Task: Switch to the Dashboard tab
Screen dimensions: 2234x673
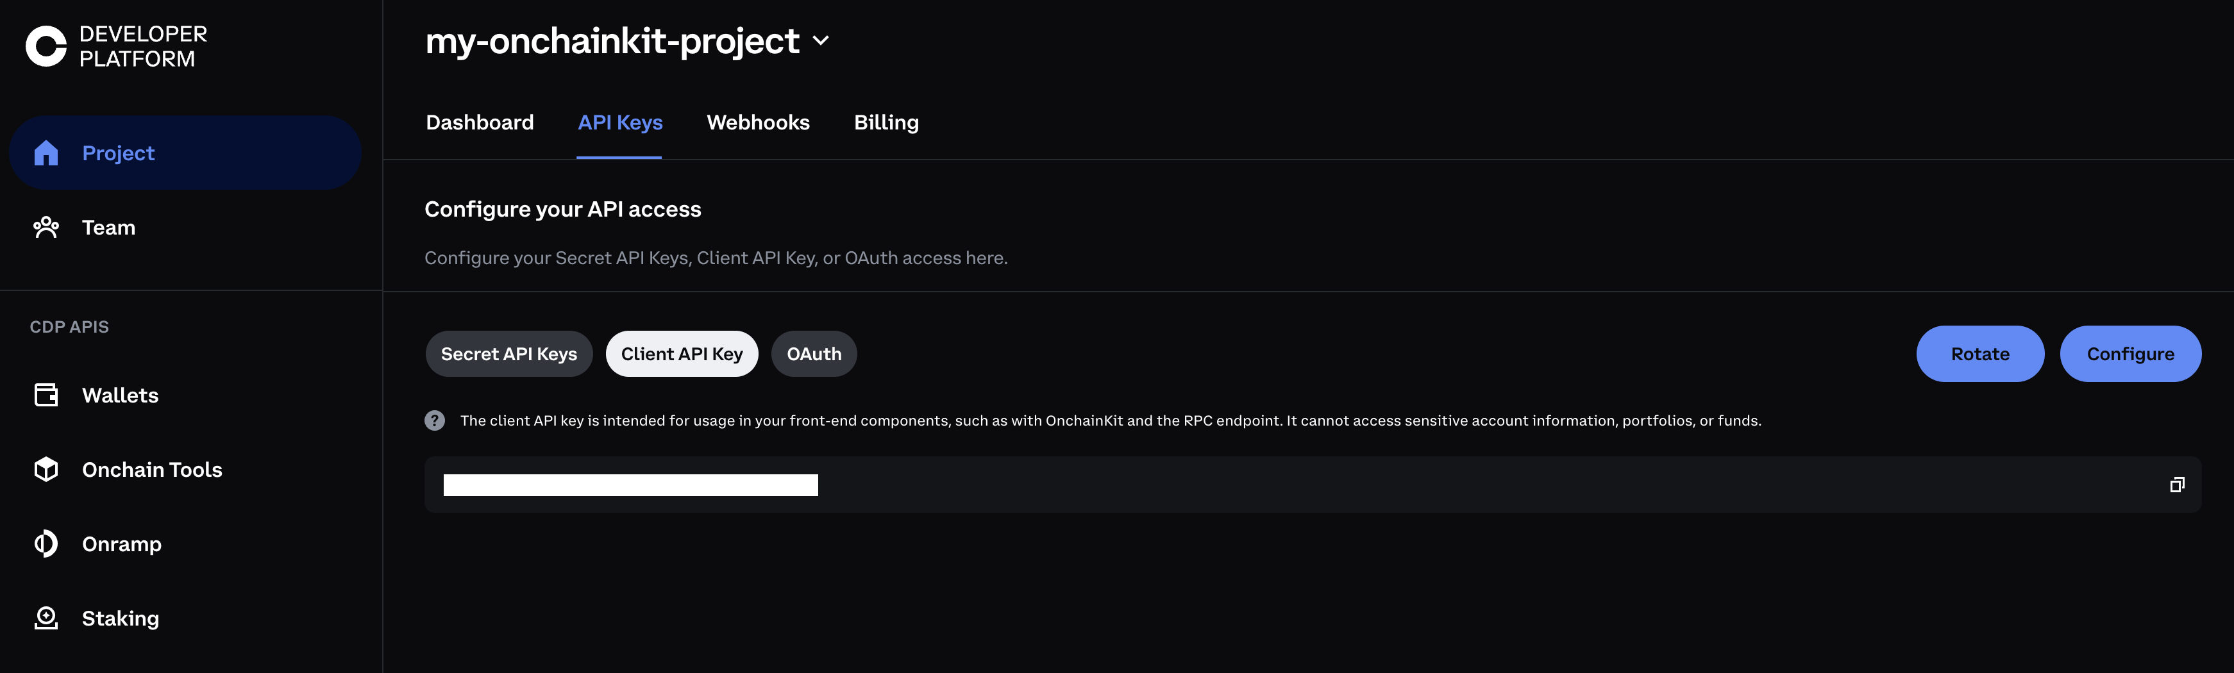Action: [x=479, y=122]
